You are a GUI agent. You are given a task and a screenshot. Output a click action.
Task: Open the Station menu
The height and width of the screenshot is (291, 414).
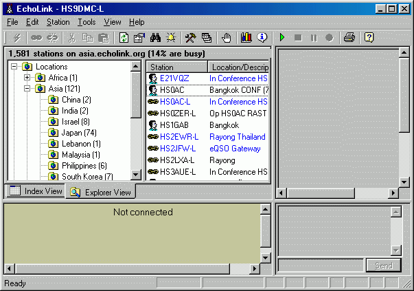[x=58, y=22]
